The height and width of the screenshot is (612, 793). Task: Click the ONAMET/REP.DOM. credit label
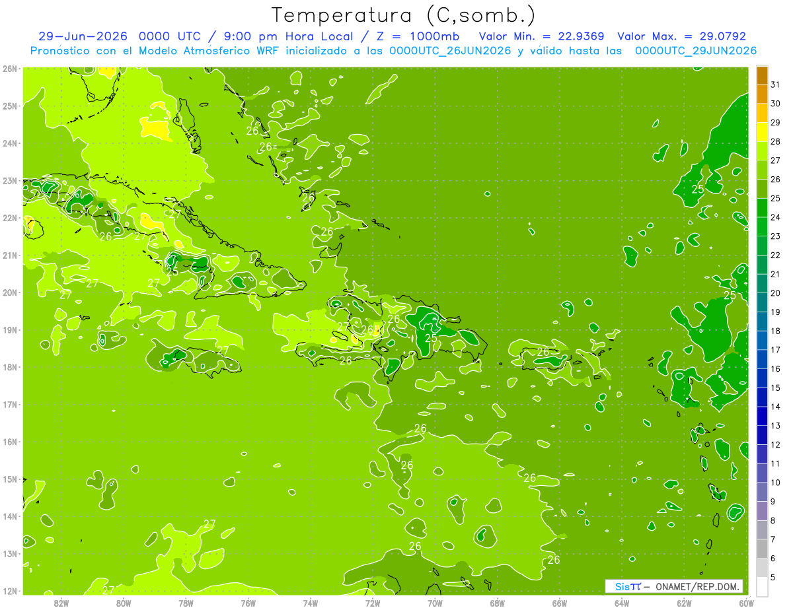[697, 586]
